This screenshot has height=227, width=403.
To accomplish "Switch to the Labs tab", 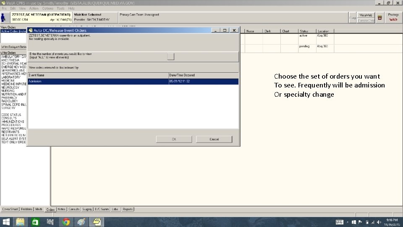I will [115, 209].
